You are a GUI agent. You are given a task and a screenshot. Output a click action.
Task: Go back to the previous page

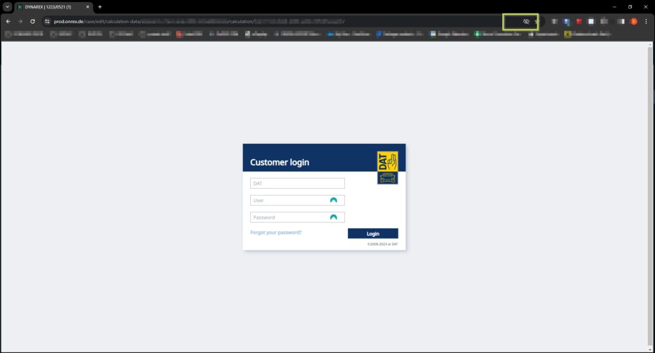tap(8, 21)
